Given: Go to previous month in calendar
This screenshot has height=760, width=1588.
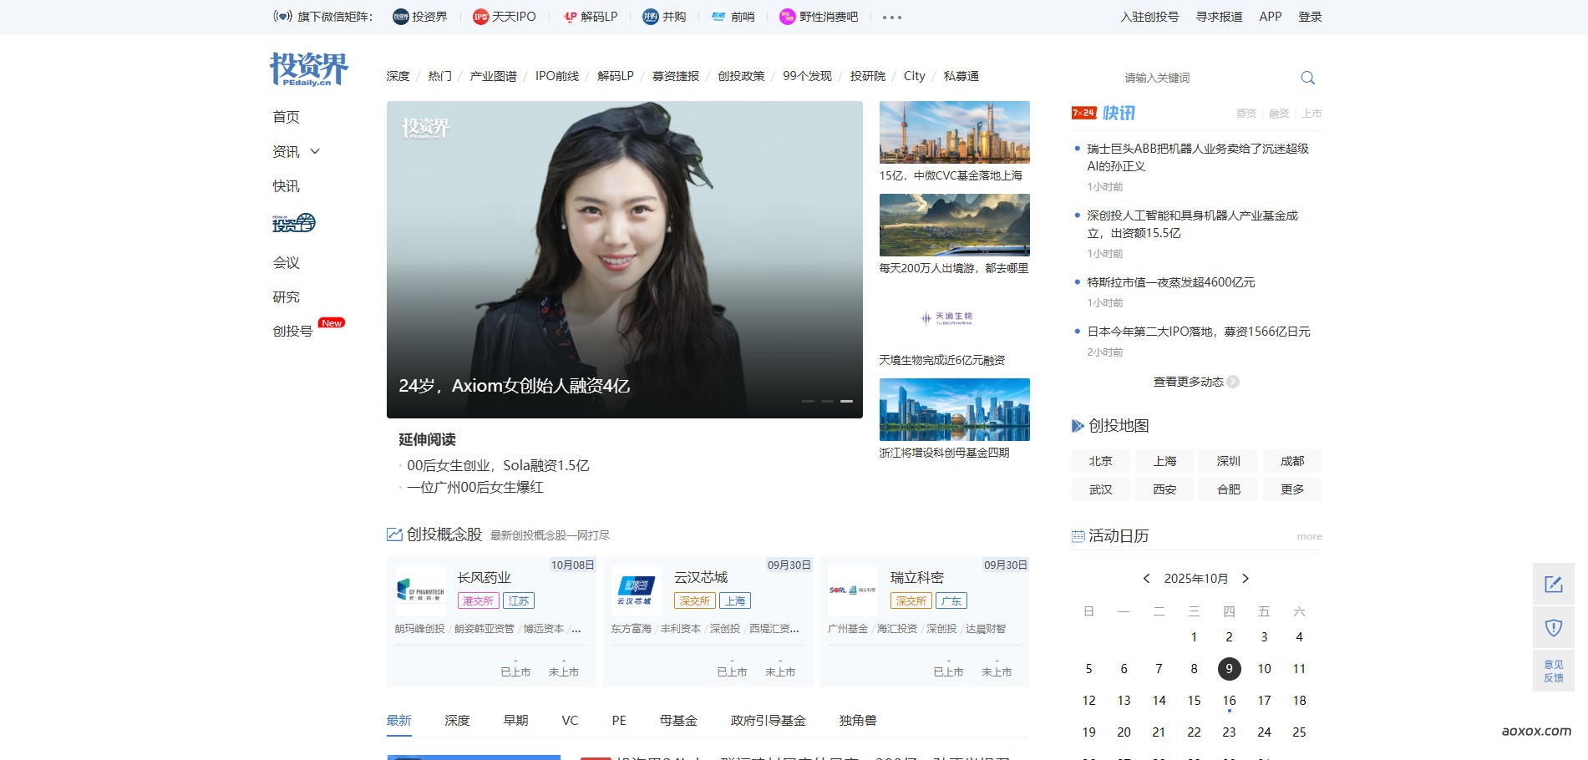Looking at the screenshot, I should click(1146, 579).
